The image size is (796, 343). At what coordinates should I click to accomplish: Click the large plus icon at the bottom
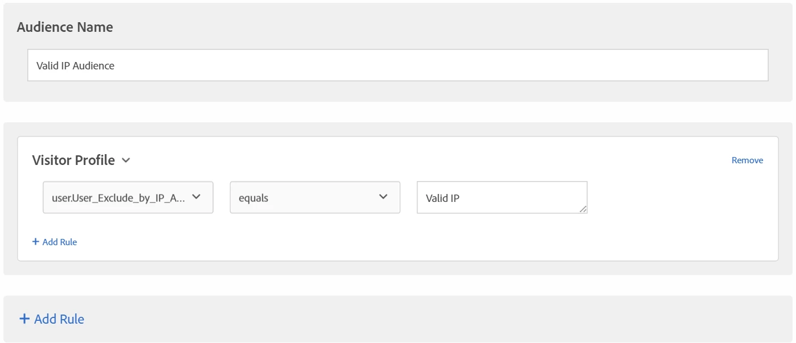(x=24, y=319)
